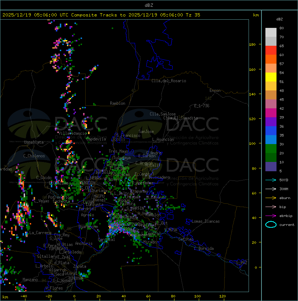The image size is (298, 301).
Task: Click the cyan 50YD arrow legend icon
Action: tap(271, 180)
